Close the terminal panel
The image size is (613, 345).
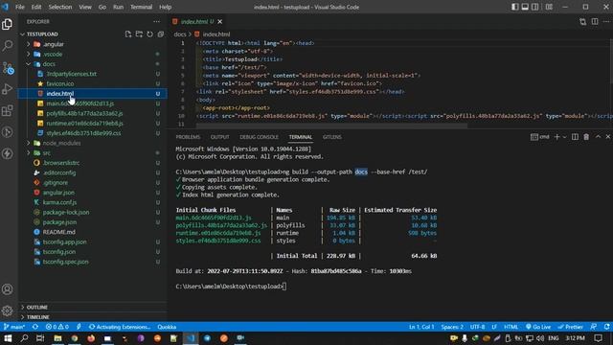coord(608,137)
